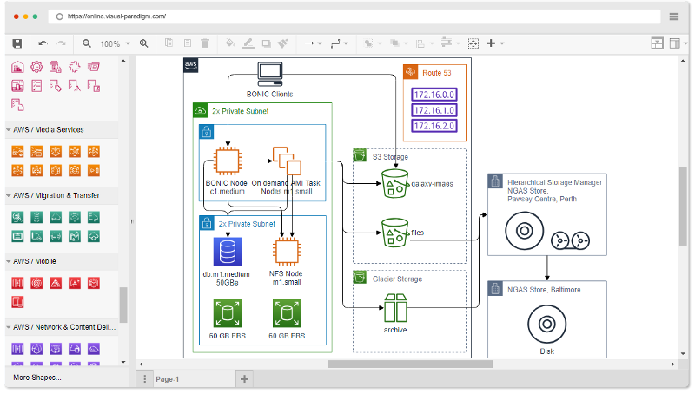
Task: Open the zoom percentage dropdown
Action: [x=113, y=43]
